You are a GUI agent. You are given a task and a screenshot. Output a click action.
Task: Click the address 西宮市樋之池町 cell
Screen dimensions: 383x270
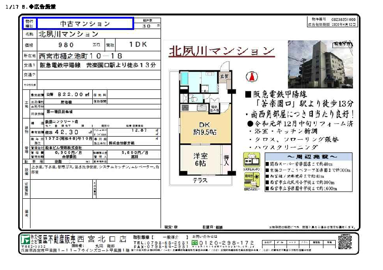(81, 55)
